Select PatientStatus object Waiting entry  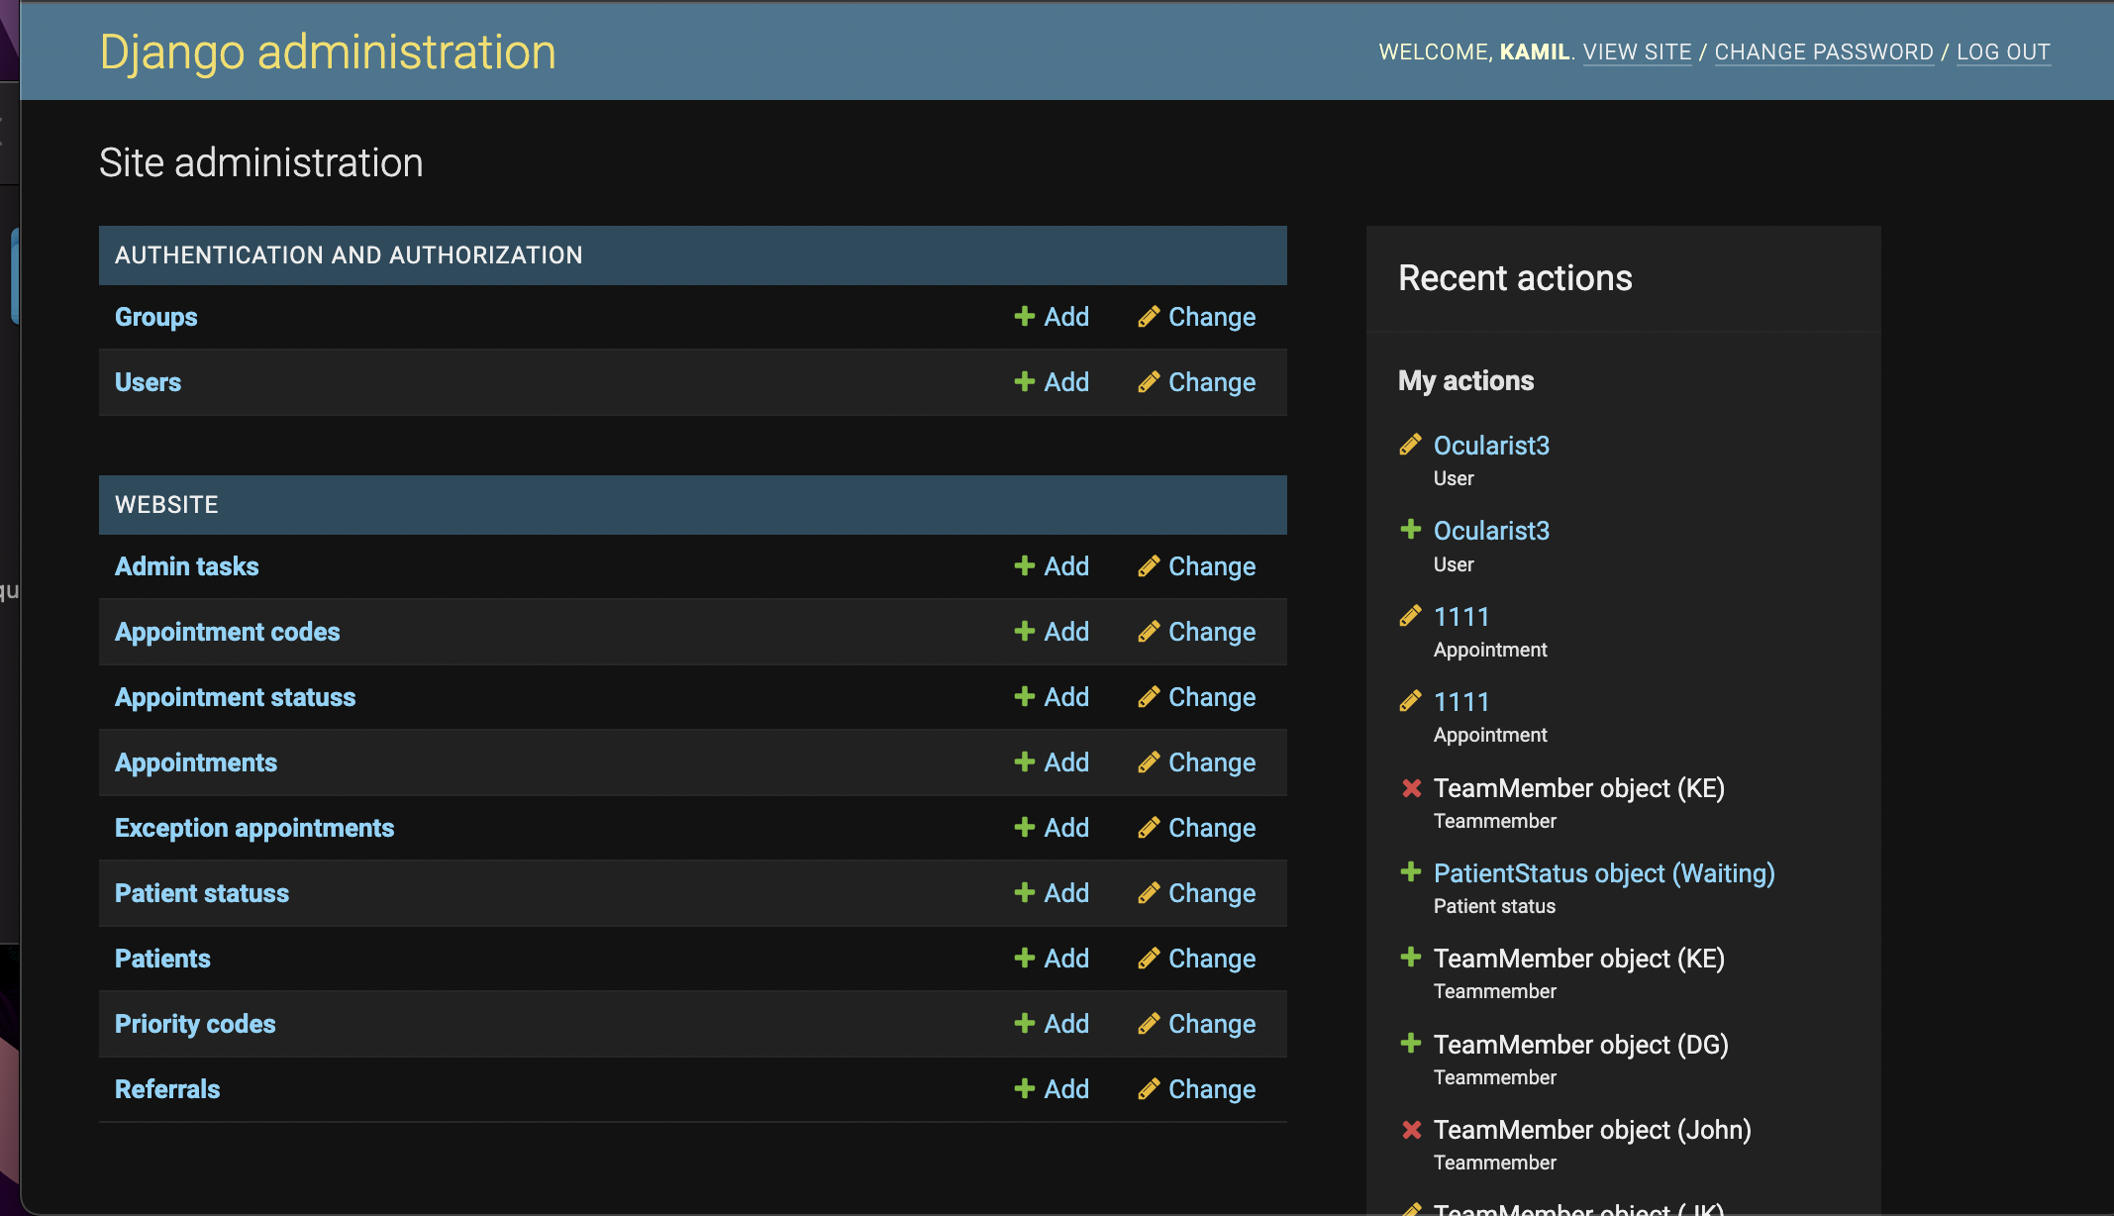point(1601,873)
